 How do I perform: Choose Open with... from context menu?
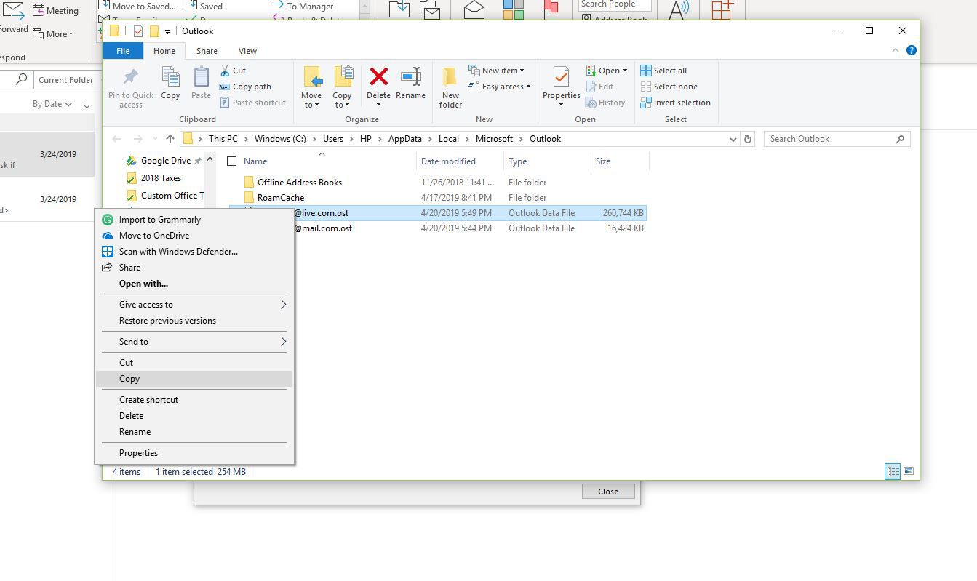point(194,284)
